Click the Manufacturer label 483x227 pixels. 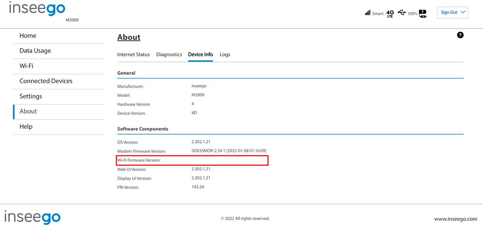coord(130,86)
